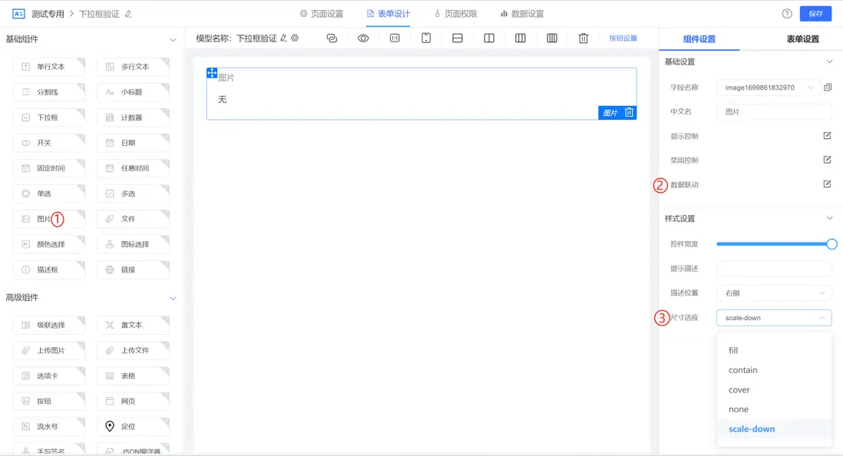Open the 字段名称 field dropdown
Viewport: 843px width, 456px height.
click(768, 88)
